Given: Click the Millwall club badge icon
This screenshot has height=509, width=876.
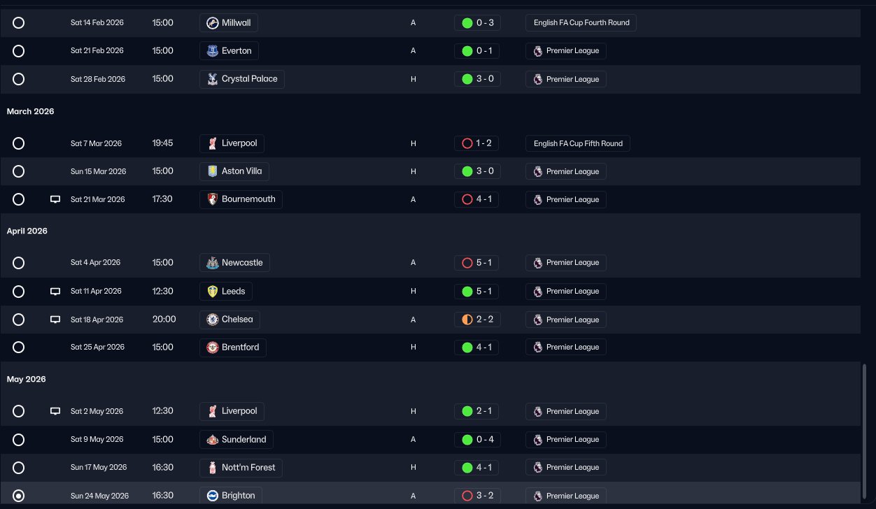Looking at the screenshot, I should click(x=212, y=23).
